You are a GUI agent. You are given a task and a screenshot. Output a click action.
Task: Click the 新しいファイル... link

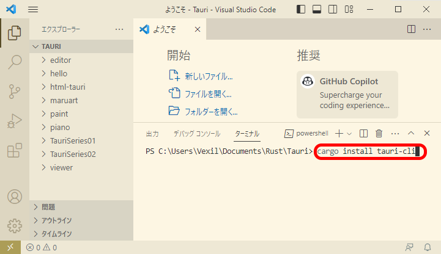pyautogui.click(x=209, y=76)
